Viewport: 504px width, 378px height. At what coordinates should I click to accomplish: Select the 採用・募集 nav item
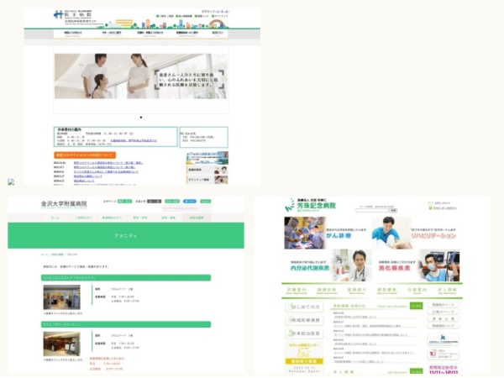coord(168,218)
